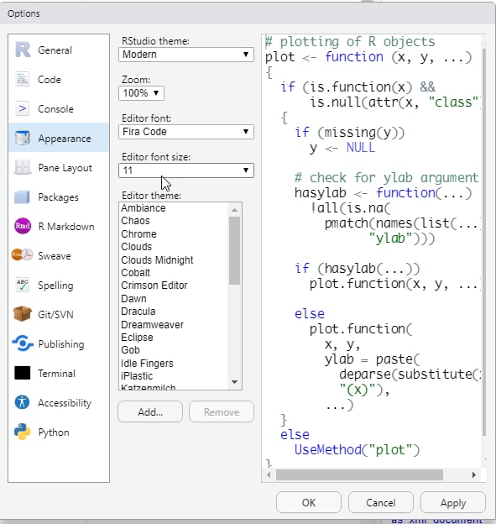Select the Code section icon
The height and width of the screenshot is (524, 496).
[23, 80]
